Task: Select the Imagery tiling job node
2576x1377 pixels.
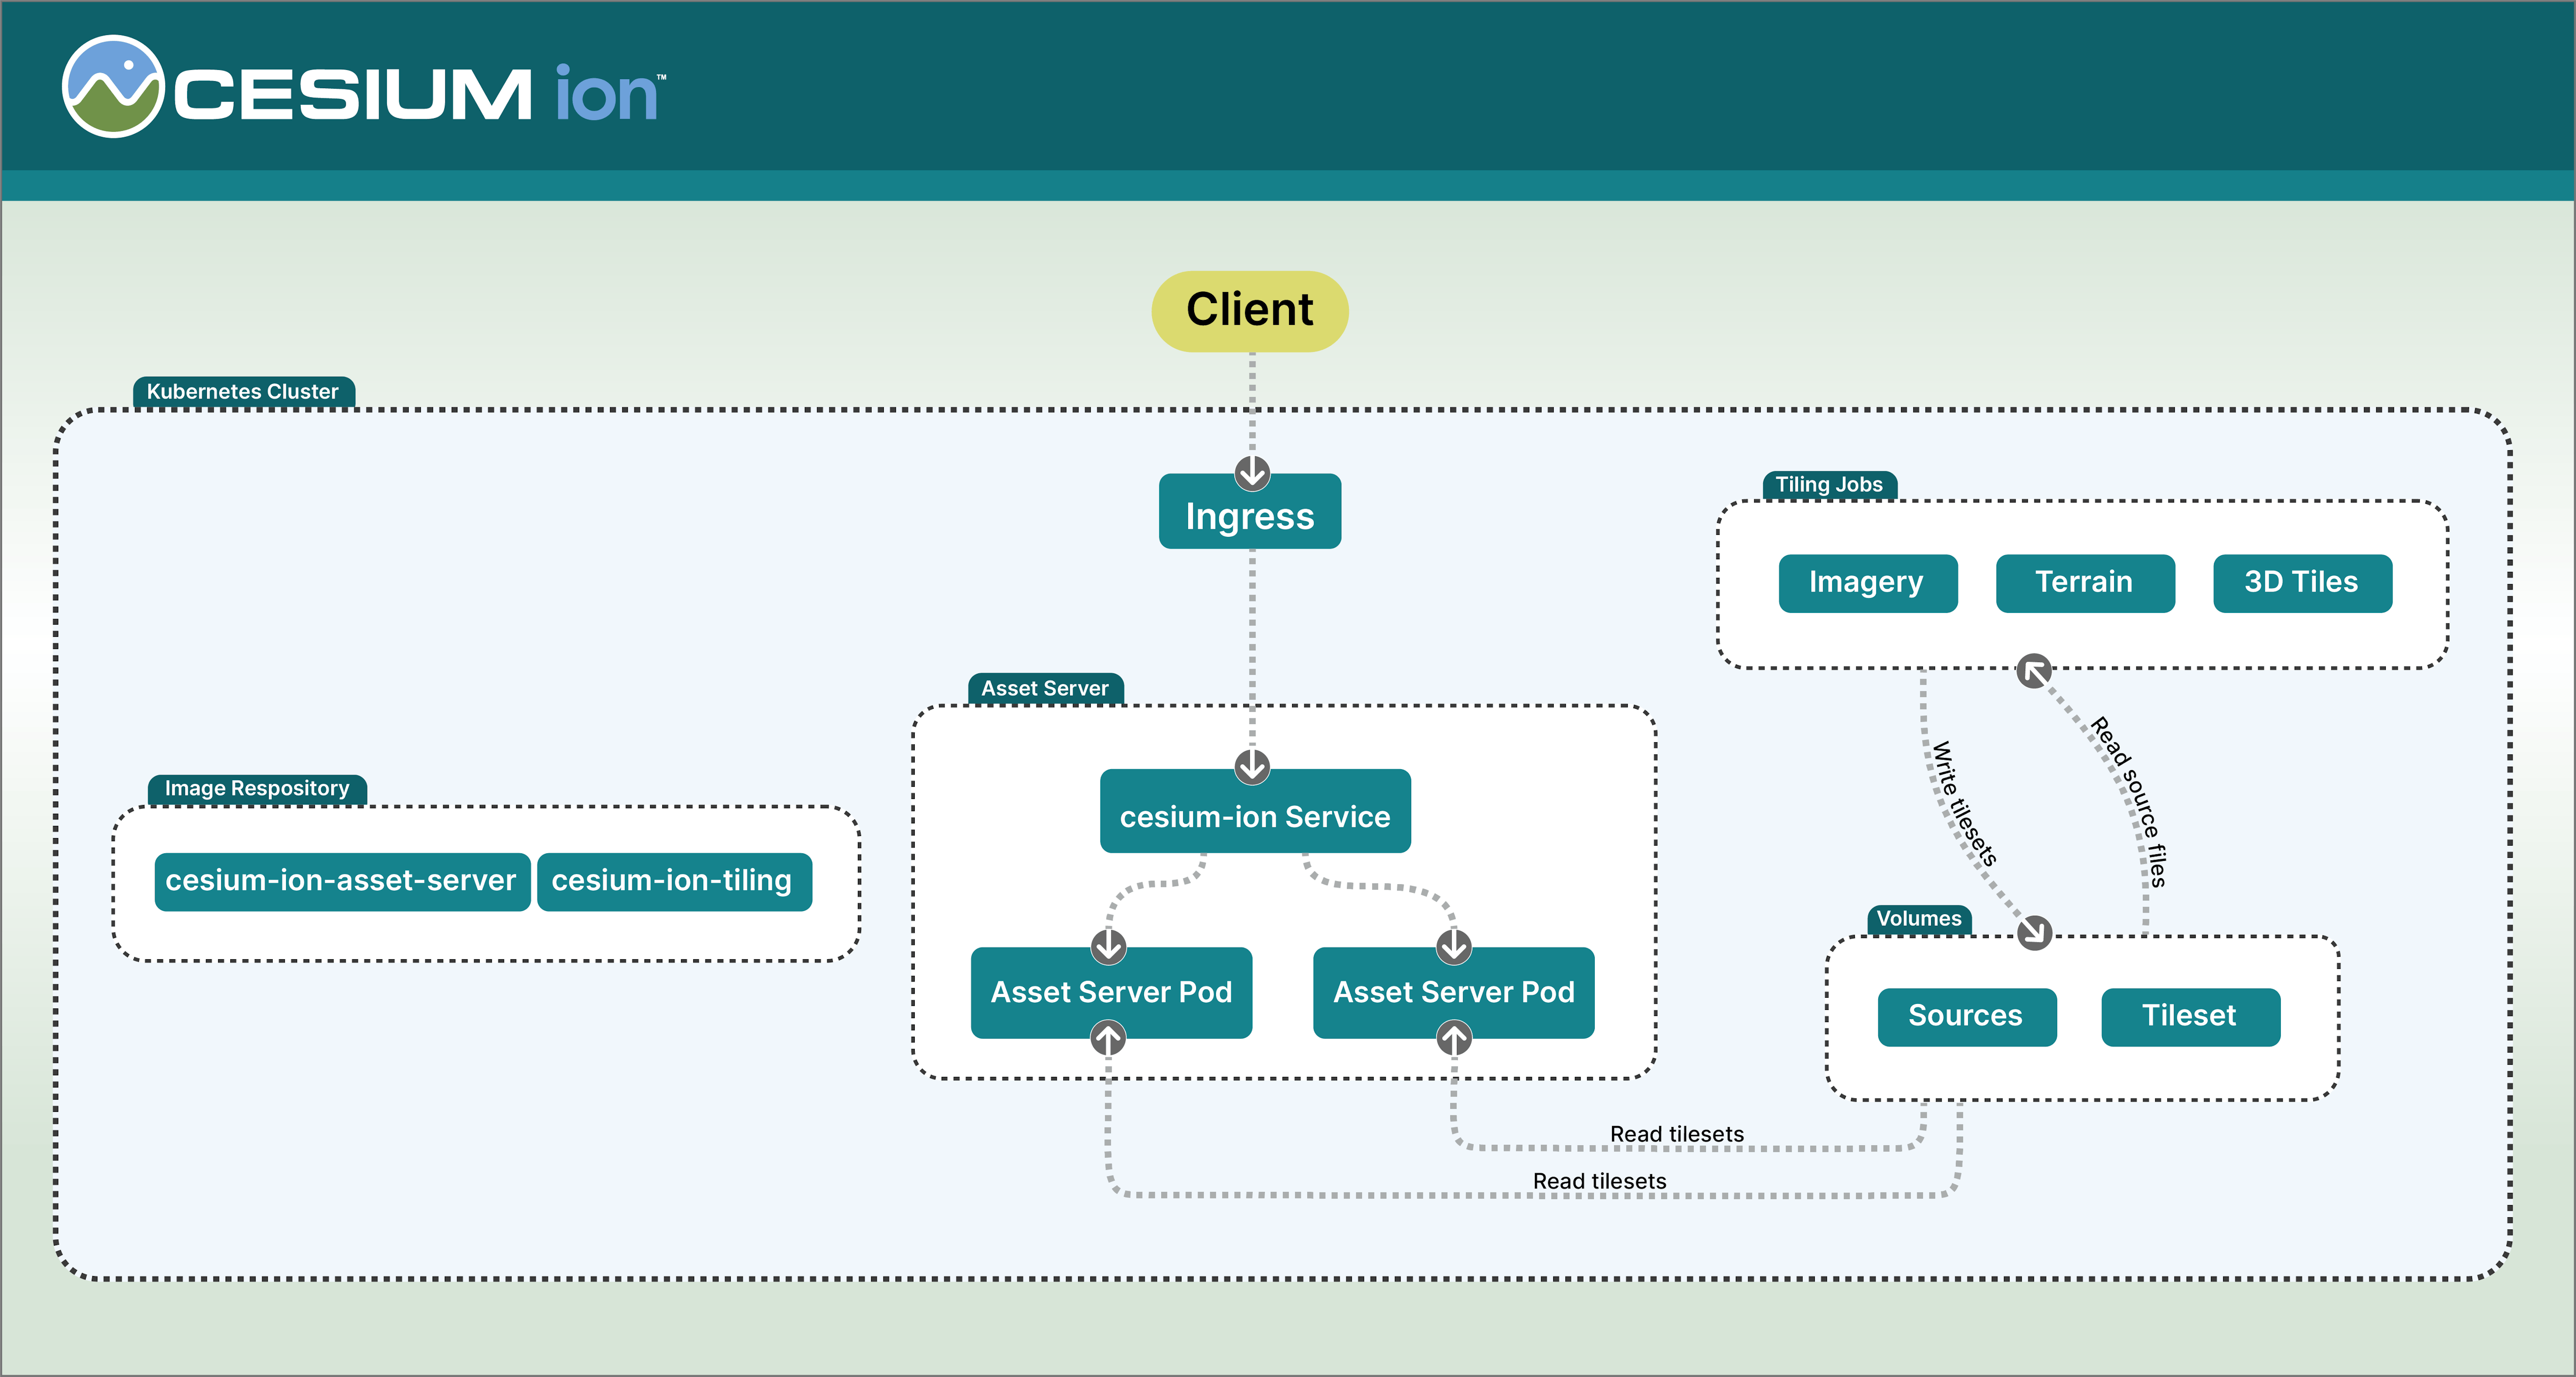Action: (x=1868, y=583)
